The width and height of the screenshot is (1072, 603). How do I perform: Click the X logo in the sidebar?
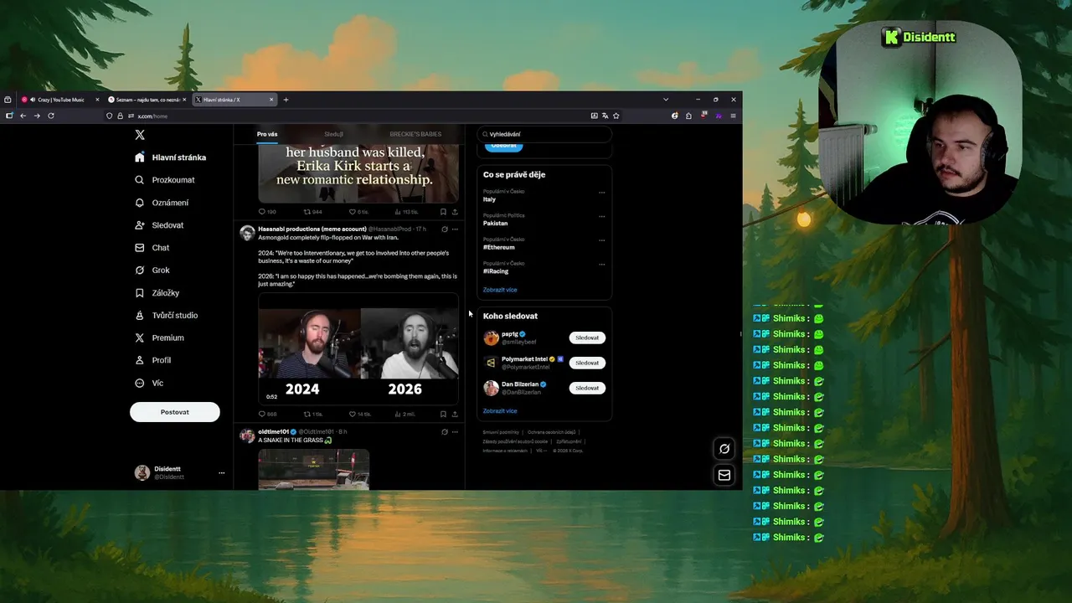click(x=140, y=135)
